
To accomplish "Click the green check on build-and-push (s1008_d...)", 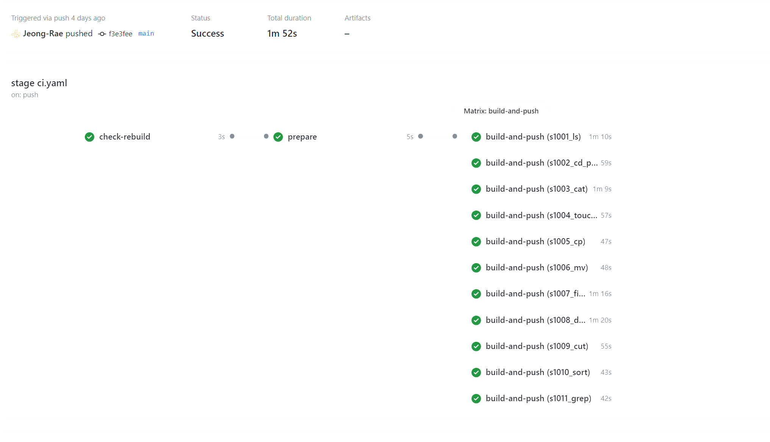I will click(x=476, y=320).
